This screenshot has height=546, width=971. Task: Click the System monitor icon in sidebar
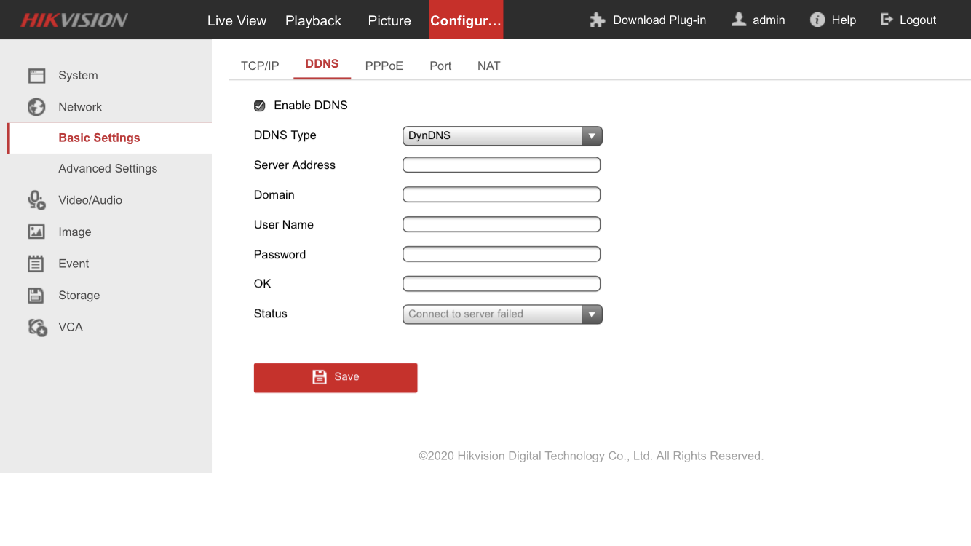point(36,76)
